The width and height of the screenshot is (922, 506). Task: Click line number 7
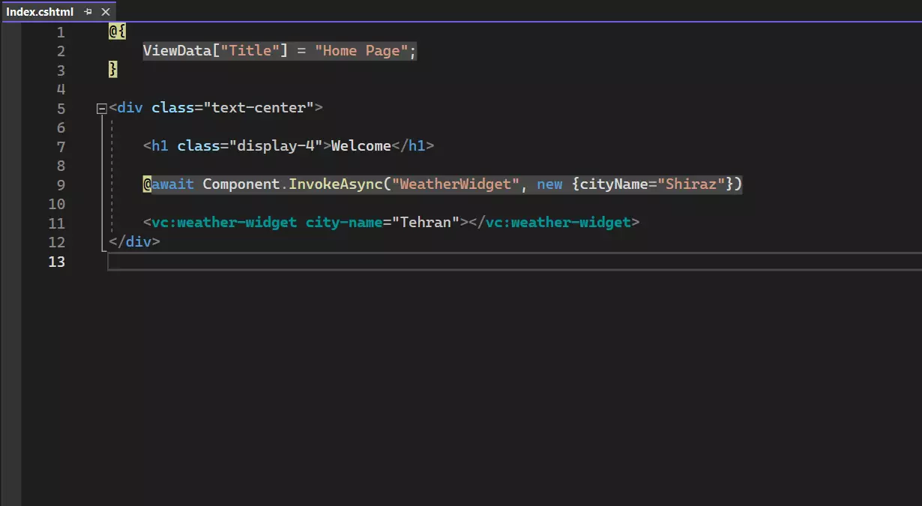(x=61, y=147)
